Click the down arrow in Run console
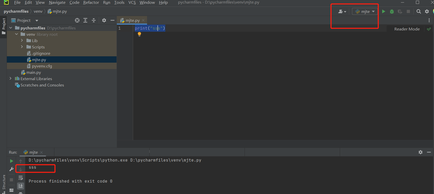This screenshot has height=194, width=434. pyautogui.click(x=21, y=169)
